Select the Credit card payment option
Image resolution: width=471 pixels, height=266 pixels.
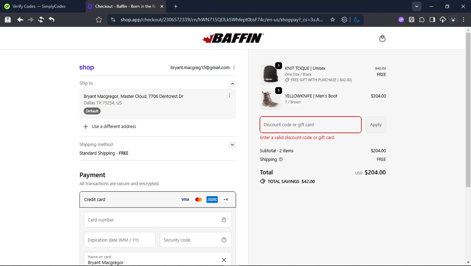[158, 199]
